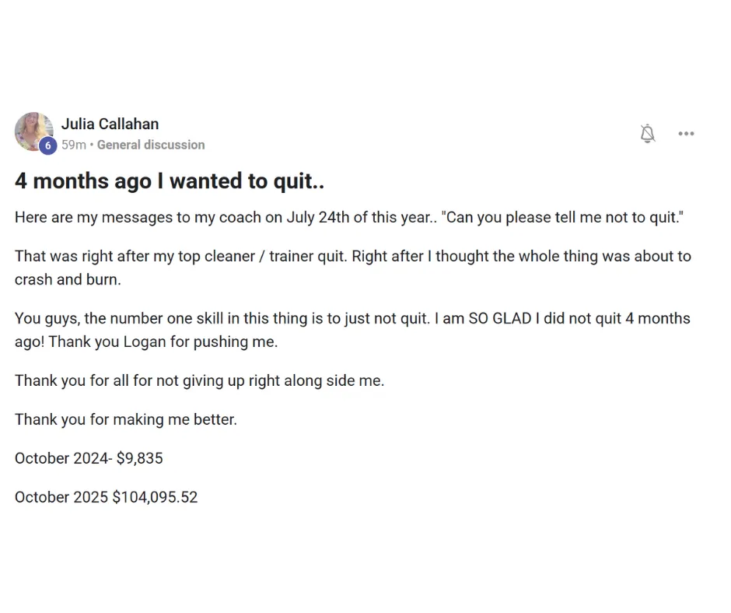Click the level 6 badge
This screenshot has width=731, height=613.
(47, 145)
